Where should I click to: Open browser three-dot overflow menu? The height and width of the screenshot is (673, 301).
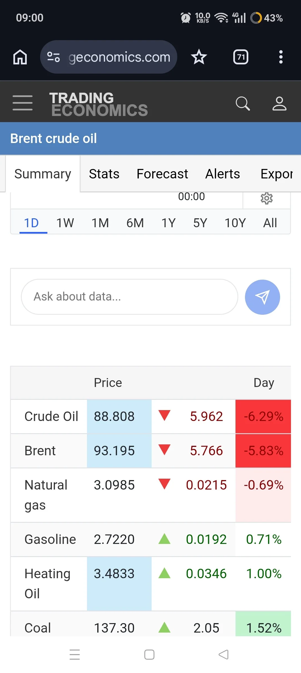point(281,57)
